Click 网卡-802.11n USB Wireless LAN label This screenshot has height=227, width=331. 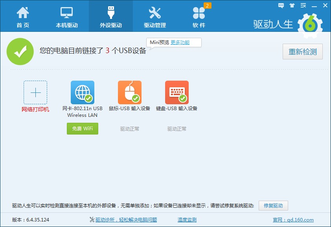[x=83, y=112]
